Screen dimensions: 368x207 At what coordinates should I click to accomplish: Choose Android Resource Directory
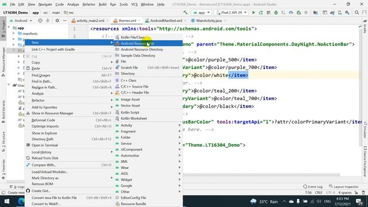148,49
